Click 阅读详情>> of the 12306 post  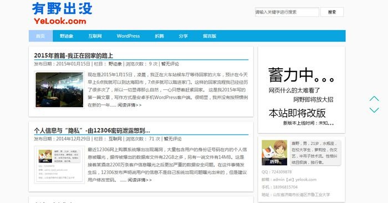click(x=140, y=180)
